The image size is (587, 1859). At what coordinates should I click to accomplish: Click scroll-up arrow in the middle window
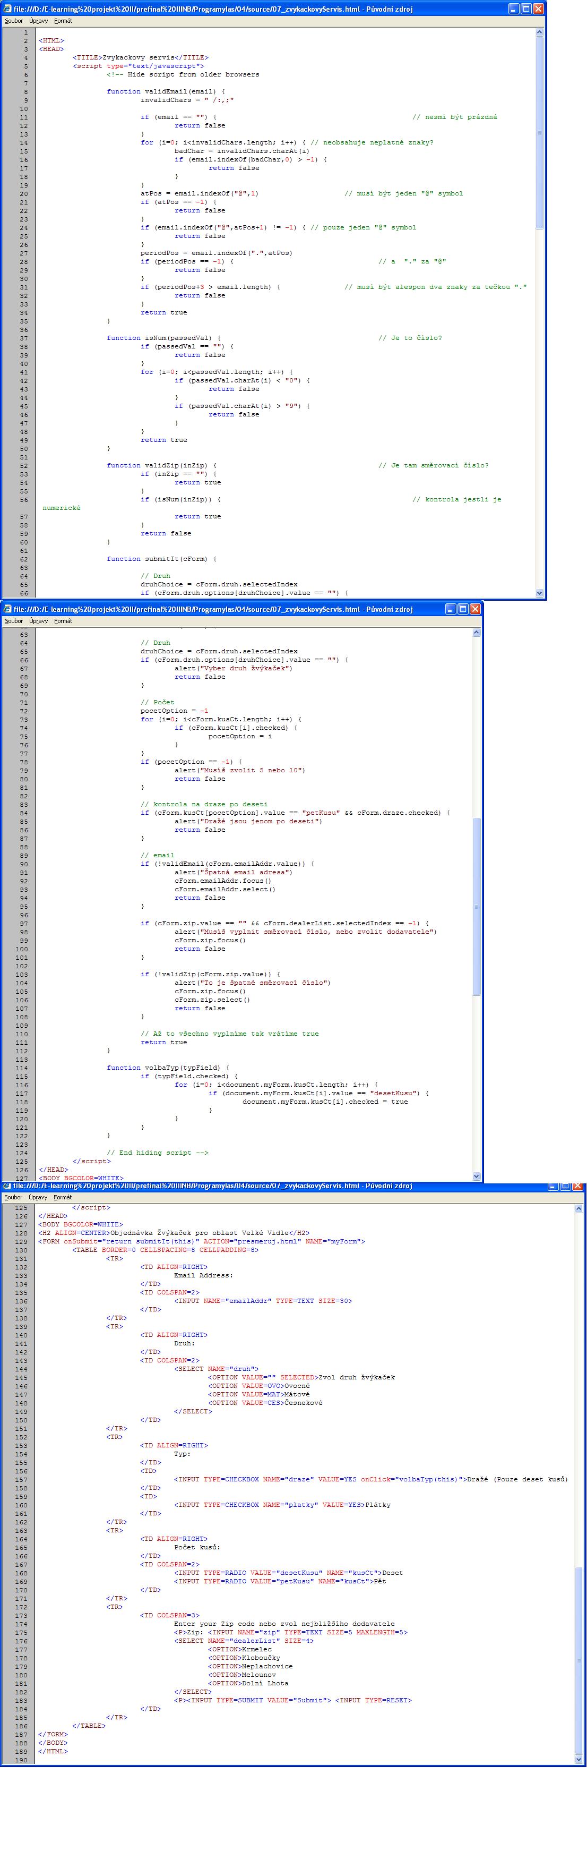[x=476, y=632]
